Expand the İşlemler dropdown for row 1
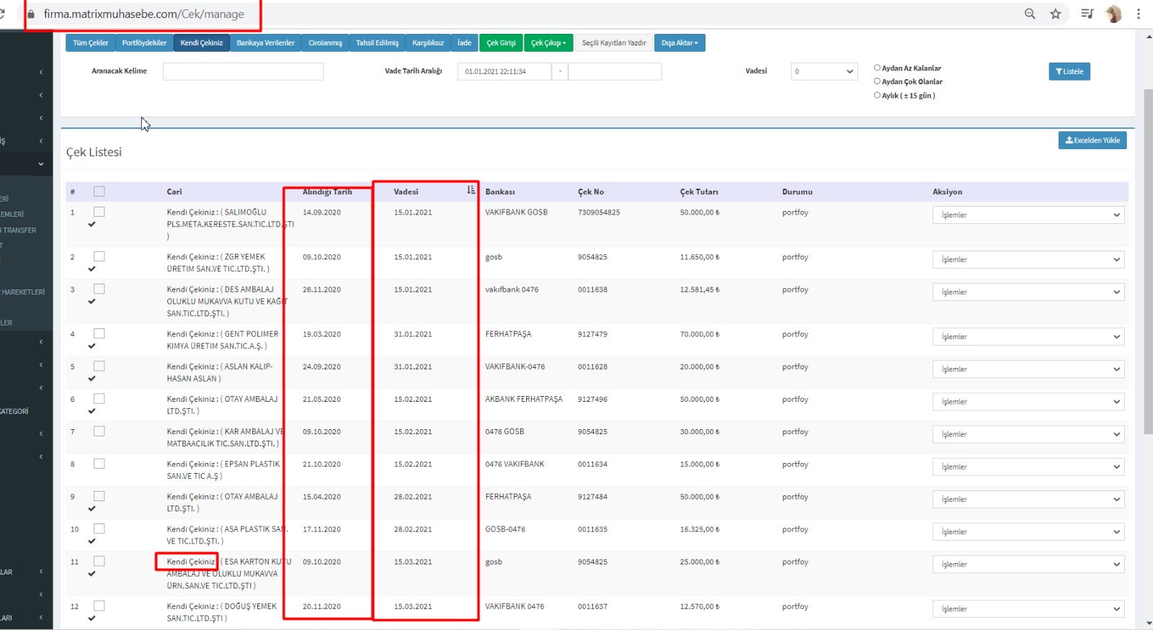The width and height of the screenshot is (1153, 630). [1028, 215]
